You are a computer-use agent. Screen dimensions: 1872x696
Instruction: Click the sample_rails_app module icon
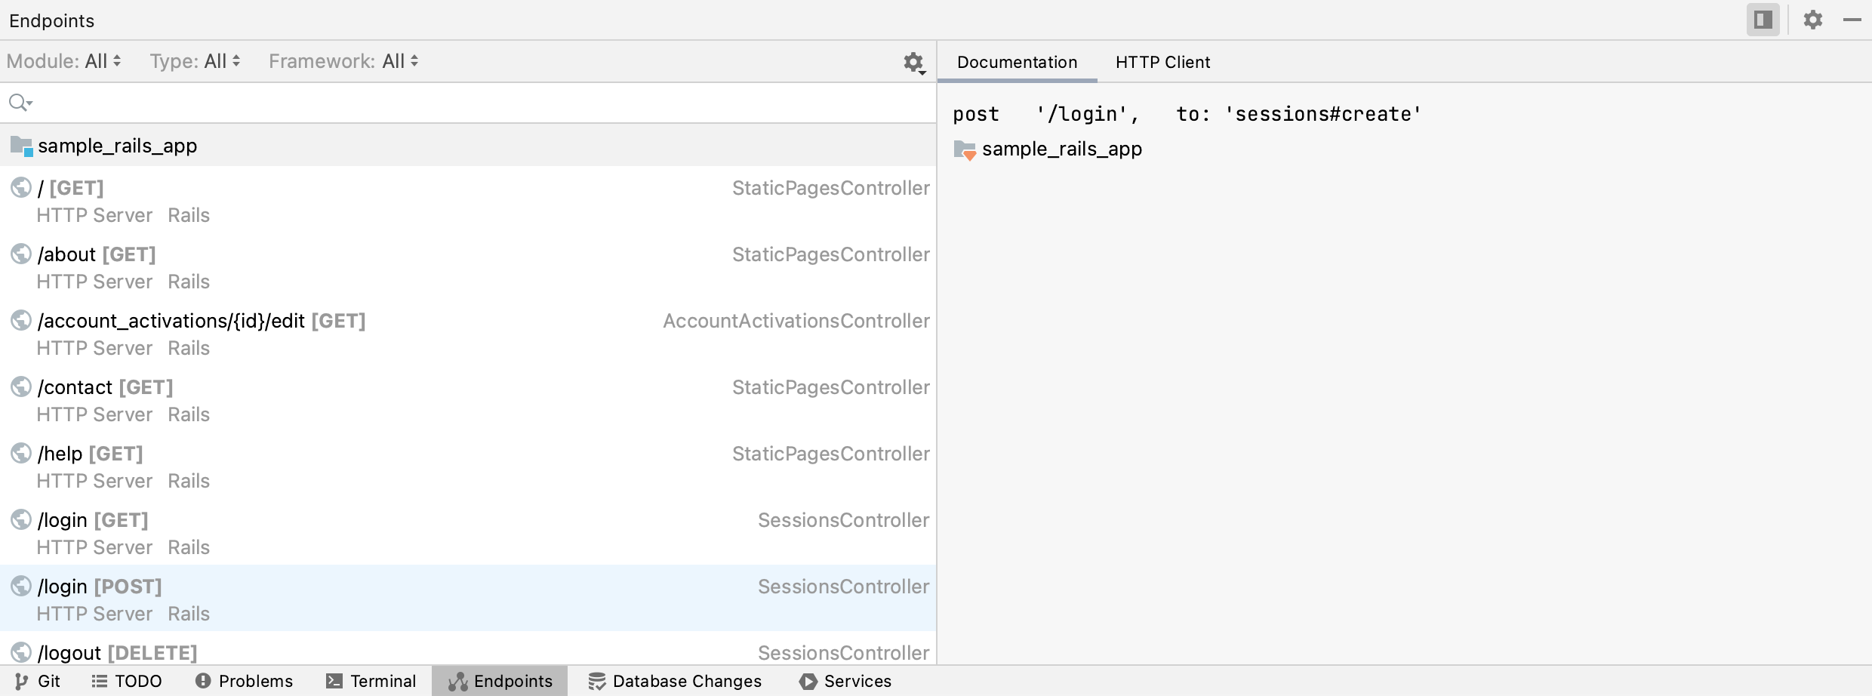click(x=20, y=145)
